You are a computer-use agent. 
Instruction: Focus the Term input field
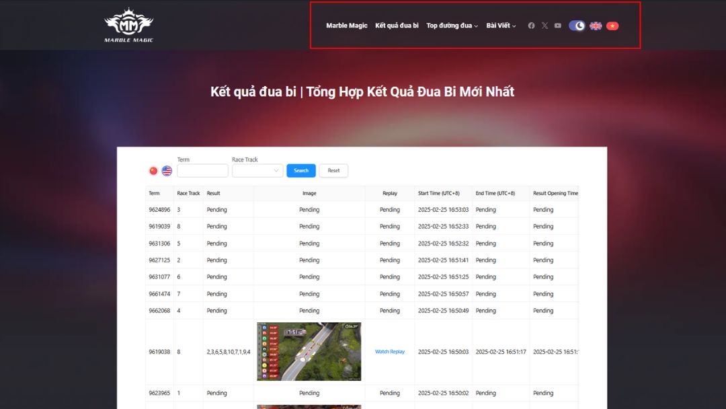pos(202,170)
